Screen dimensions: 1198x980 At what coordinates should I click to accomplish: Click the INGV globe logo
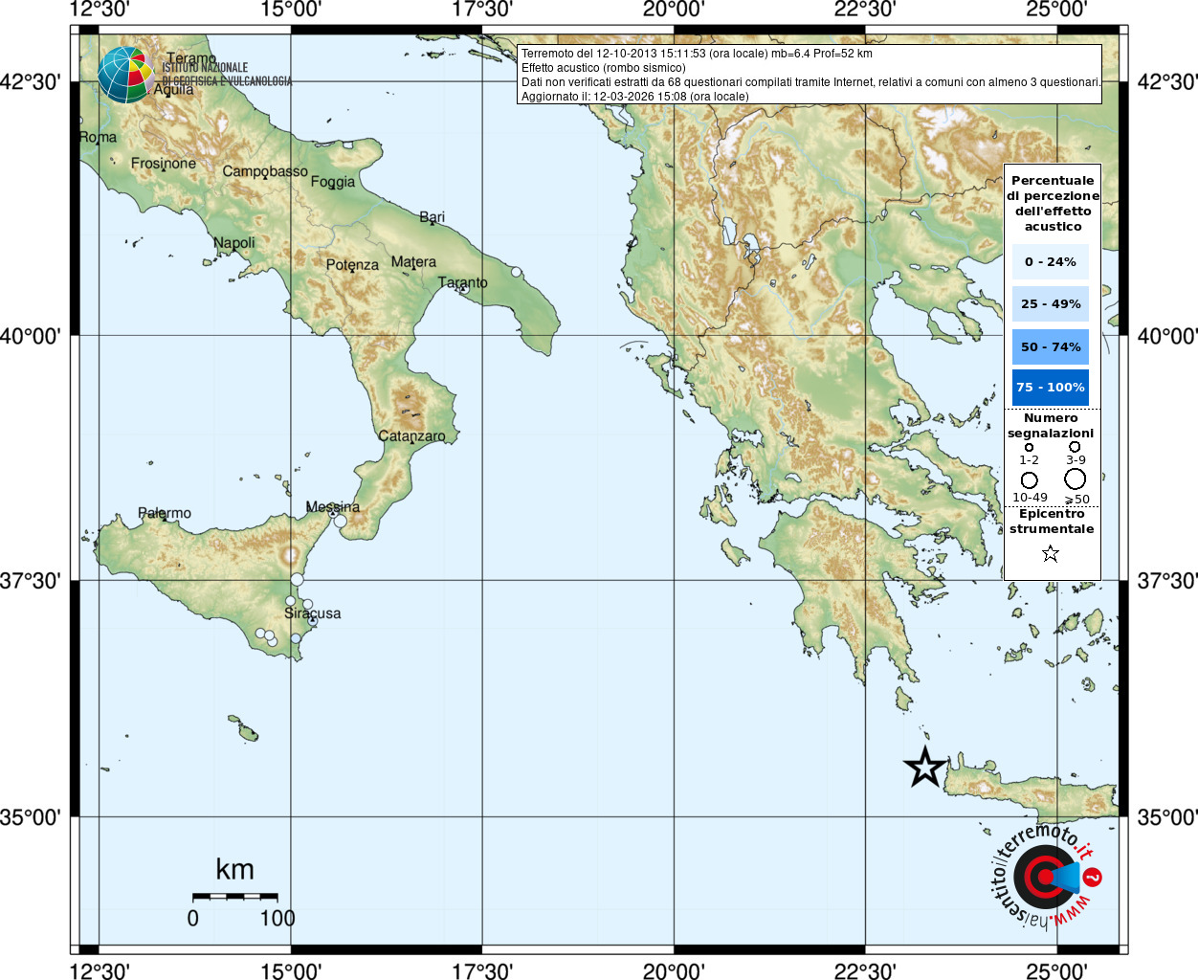coord(125,75)
